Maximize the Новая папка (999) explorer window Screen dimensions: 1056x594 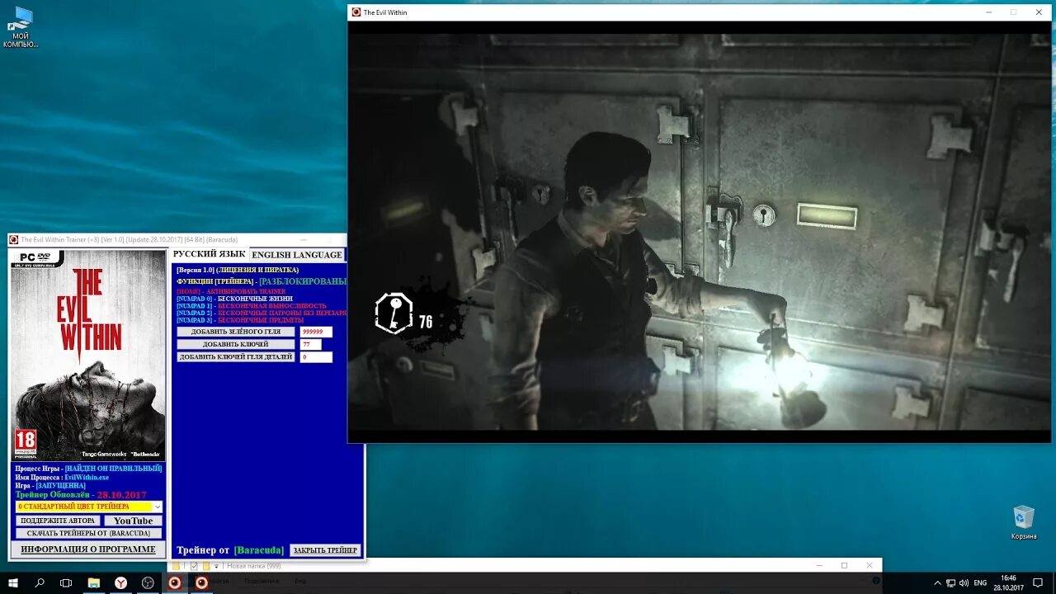coord(844,565)
